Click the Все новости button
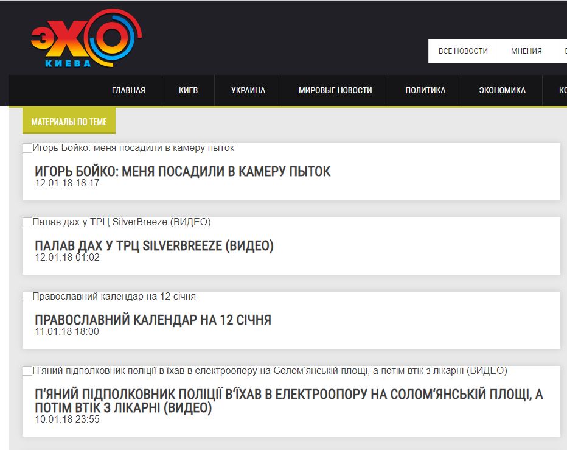567x450 pixels. (x=463, y=51)
